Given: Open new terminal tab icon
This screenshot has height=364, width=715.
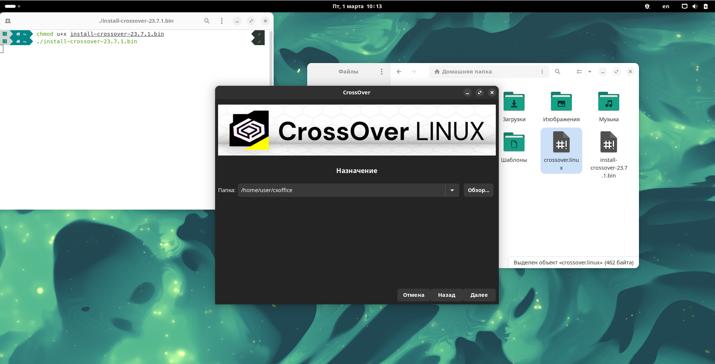Looking at the screenshot, I should coord(8,21).
